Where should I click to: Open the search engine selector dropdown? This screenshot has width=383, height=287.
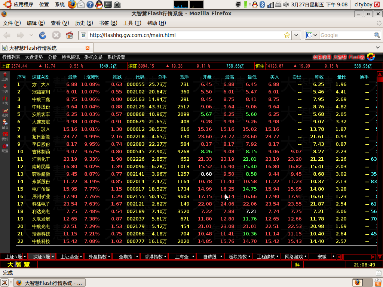pyautogui.click(x=315, y=35)
